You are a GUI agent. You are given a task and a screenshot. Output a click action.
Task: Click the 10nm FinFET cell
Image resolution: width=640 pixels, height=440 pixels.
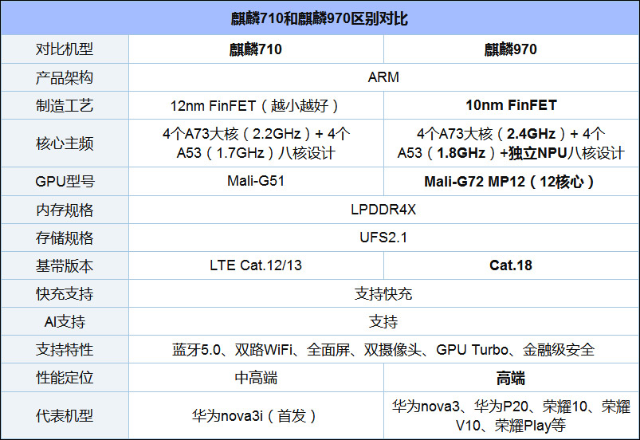(x=511, y=105)
